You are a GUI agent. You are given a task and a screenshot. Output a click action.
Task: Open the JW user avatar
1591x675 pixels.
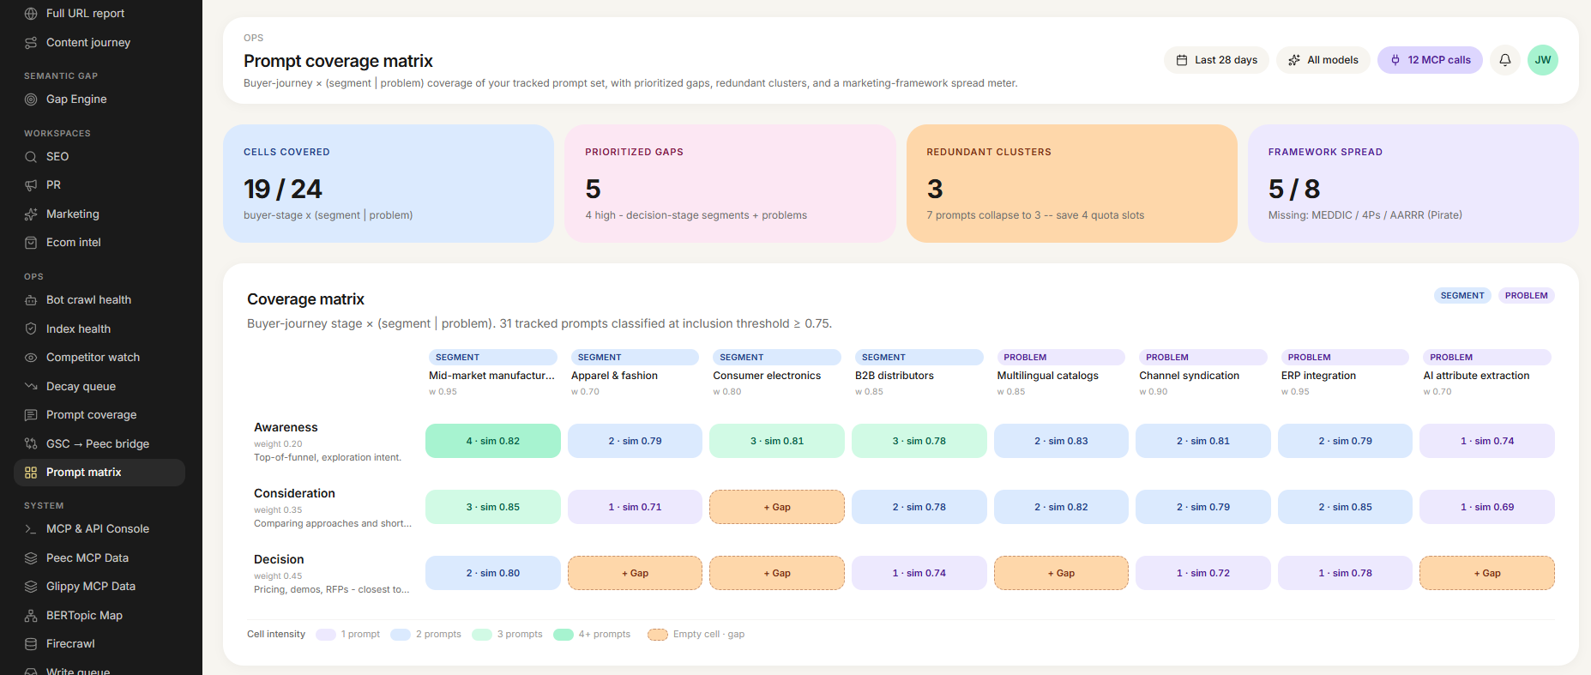point(1542,60)
